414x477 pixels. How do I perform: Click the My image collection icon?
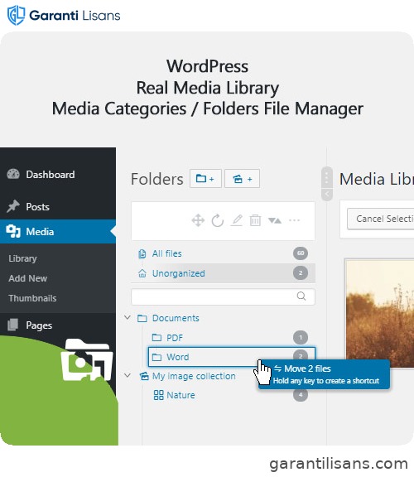pyautogui.click(x=144, y=376)
